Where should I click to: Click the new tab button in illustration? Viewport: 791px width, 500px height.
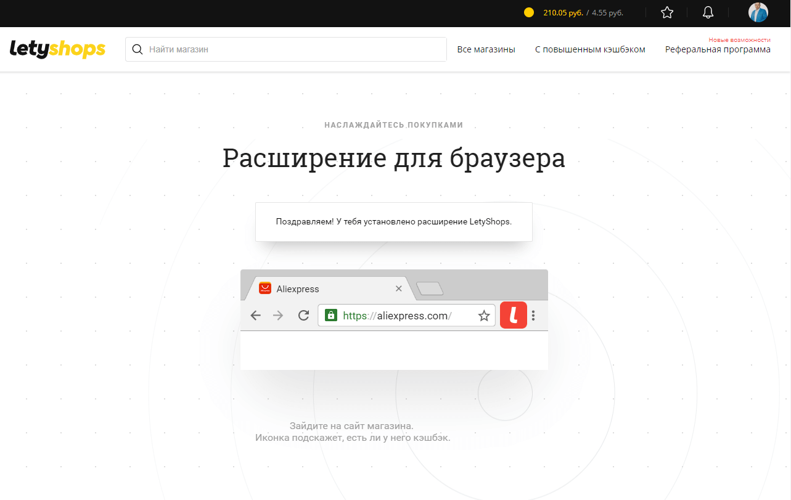(x=430, y=289)
